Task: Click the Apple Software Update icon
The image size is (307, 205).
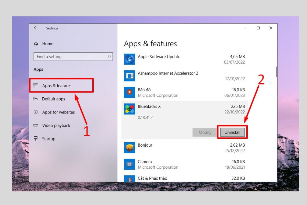Action: pos(129,59)
